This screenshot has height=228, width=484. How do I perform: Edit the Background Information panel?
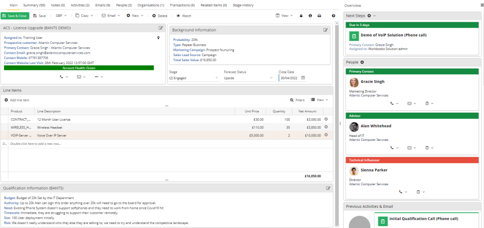325,30
